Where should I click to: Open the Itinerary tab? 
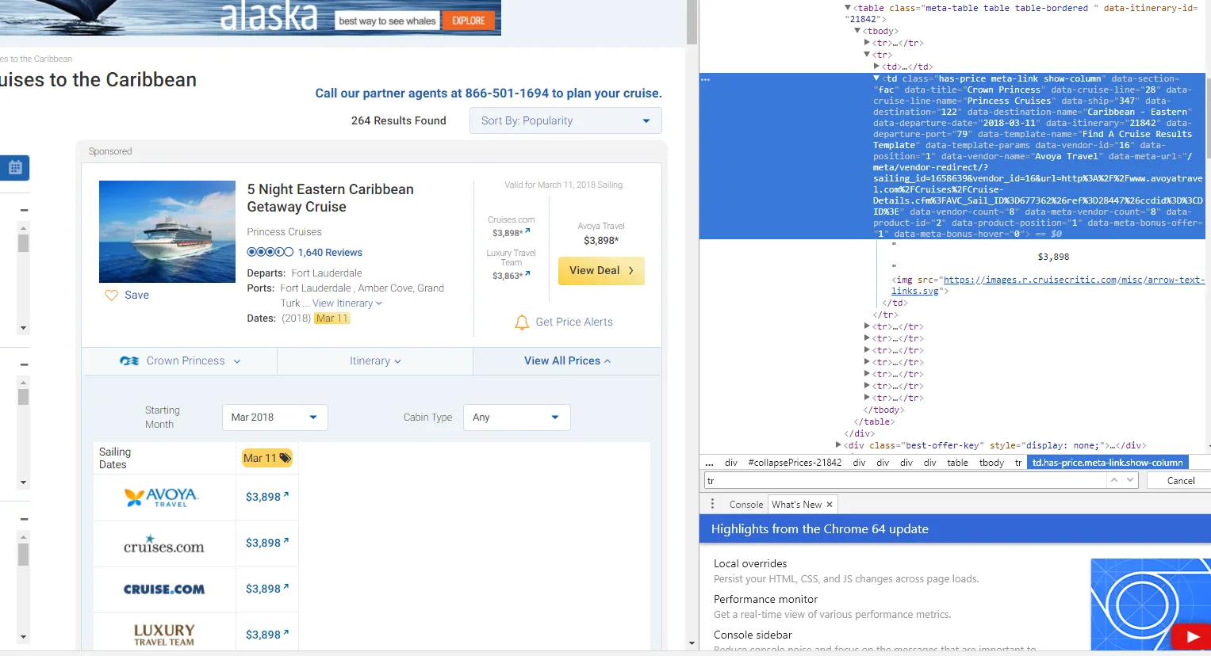(375, 361)
